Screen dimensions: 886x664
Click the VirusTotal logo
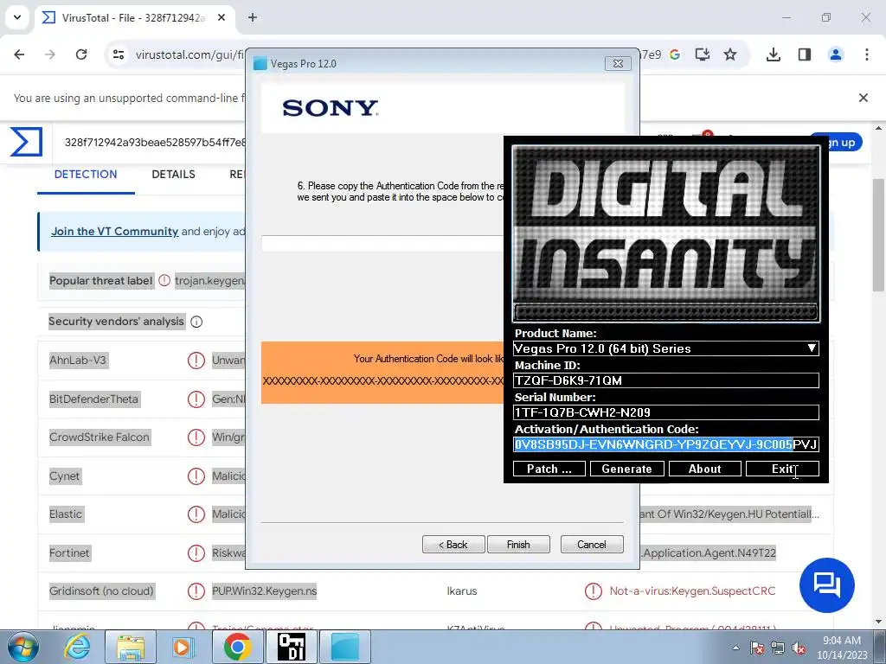(x=26, y=141)
